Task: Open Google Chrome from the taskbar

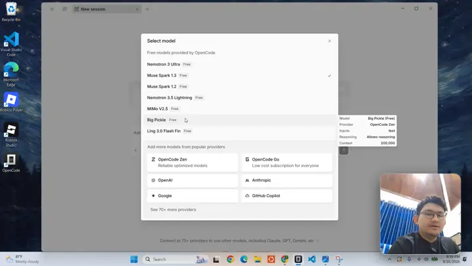Action: tap(230, 259)
